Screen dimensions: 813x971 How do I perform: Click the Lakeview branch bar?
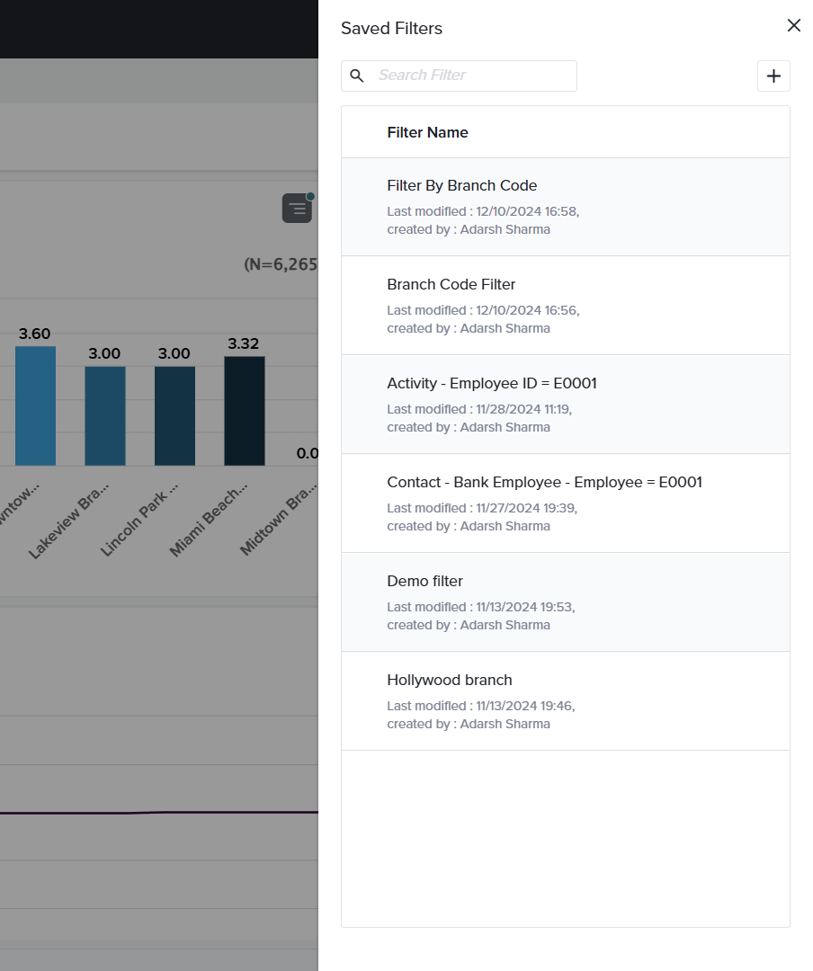(x=105, y=415)
